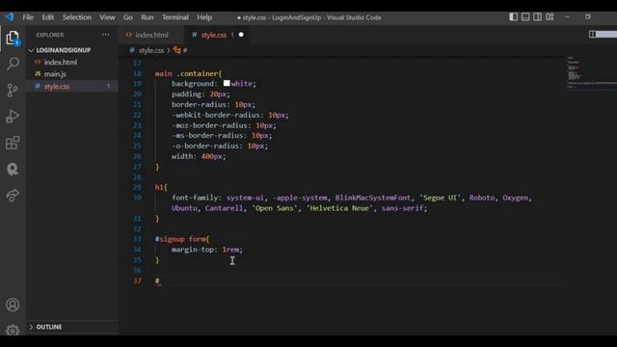
Task: Open the File menu
Action: click(x=28, y=17)
